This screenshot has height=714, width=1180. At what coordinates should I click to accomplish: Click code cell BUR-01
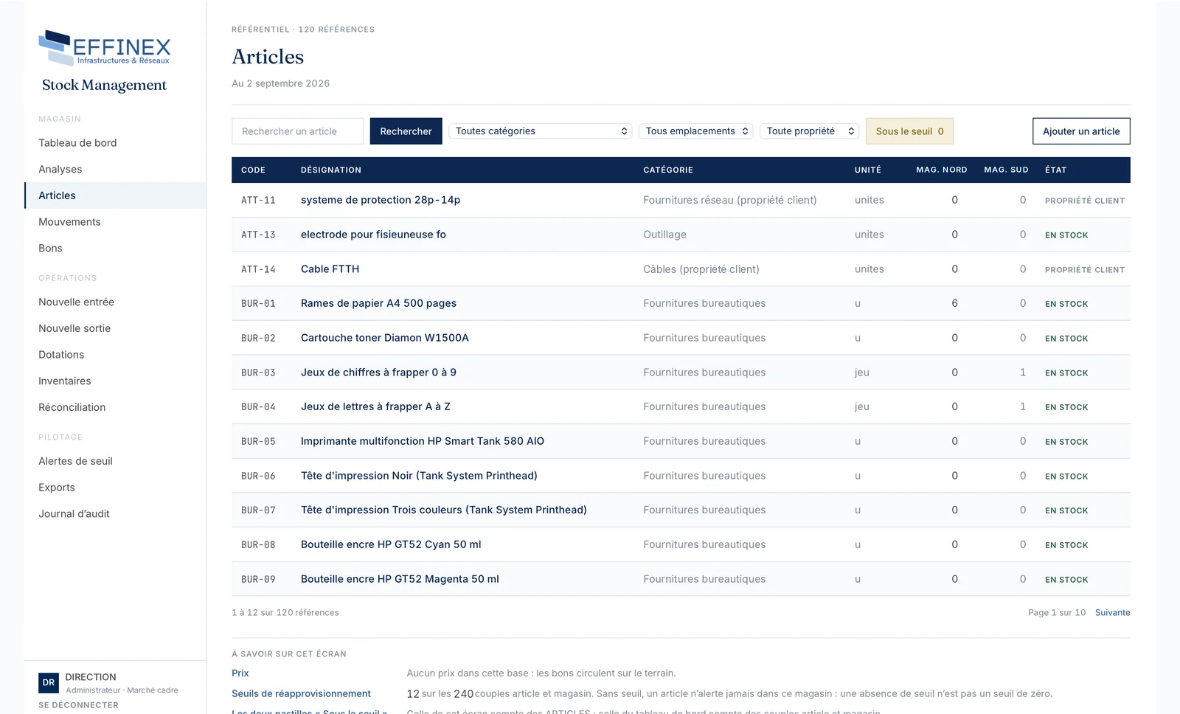pos(258,304)
